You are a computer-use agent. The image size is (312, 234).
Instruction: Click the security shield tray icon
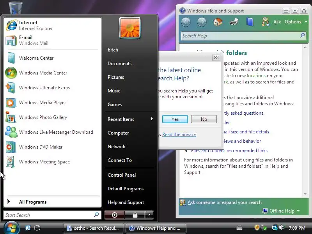tap(257, 227)
